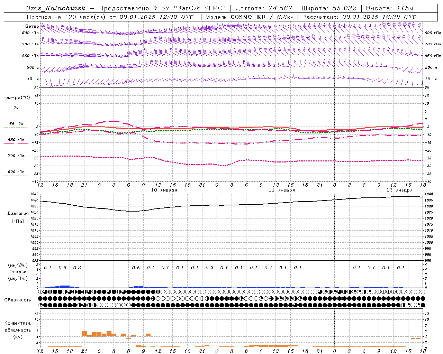Screen dimensions: 443x354
Task: Click the '850 гПа' wind level label on the left
Action: click(x=30, y=56)
